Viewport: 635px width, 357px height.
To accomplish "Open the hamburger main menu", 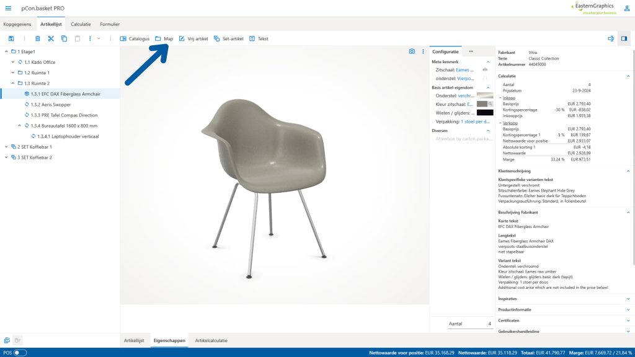I will pos(8,8).
